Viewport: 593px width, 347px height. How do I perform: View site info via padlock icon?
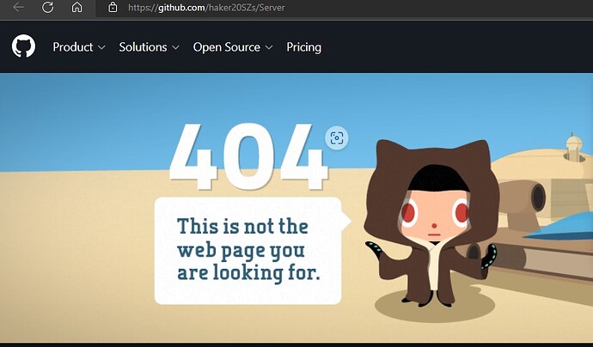tap(113, 7)
